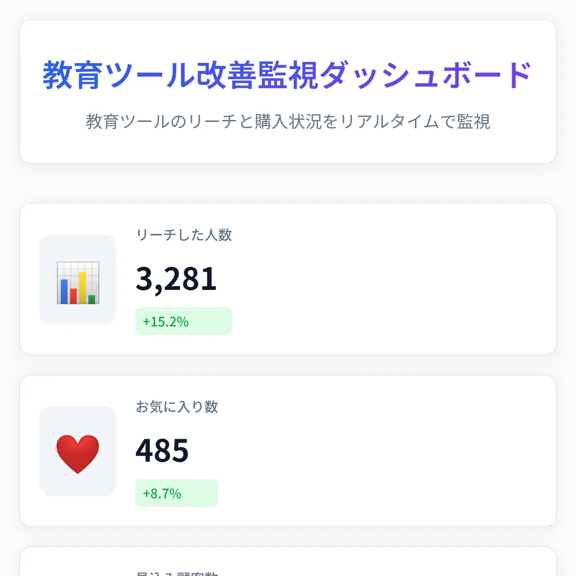Click the green +15.2% percentage indicator
This screenshot has height=576, width=576.
(184, 321)
